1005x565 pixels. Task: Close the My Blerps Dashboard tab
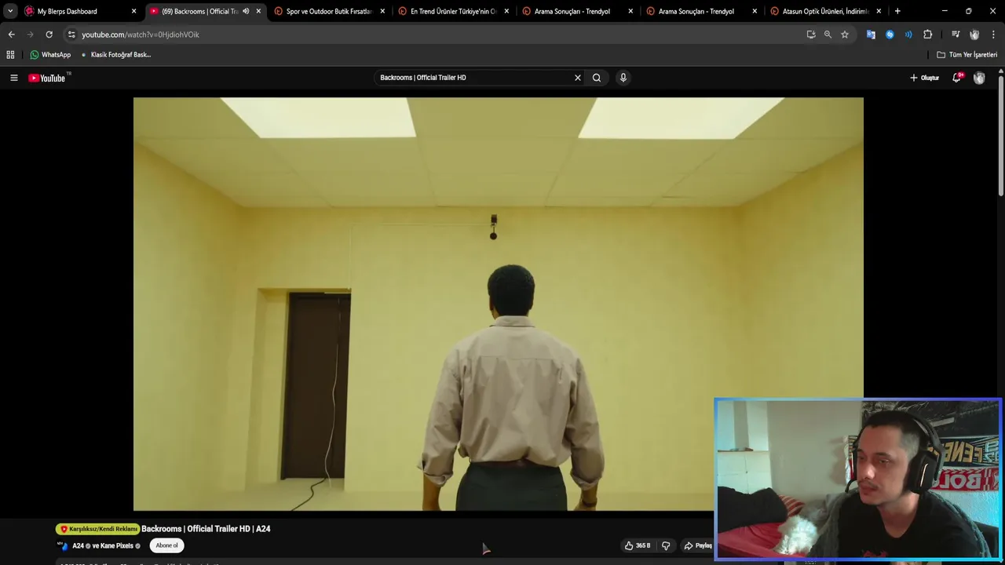click(x=133, y=11)
